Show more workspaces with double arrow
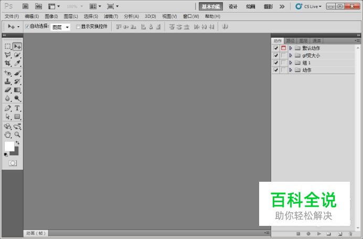 pyautogui.click(x=282, y=6)
